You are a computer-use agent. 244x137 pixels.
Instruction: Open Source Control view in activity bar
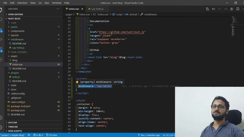coord(1,30)
